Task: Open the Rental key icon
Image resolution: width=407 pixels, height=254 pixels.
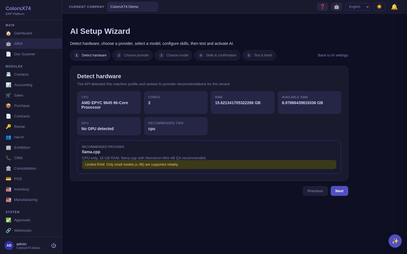Action: pyautogui.click(x=8, y=126)
